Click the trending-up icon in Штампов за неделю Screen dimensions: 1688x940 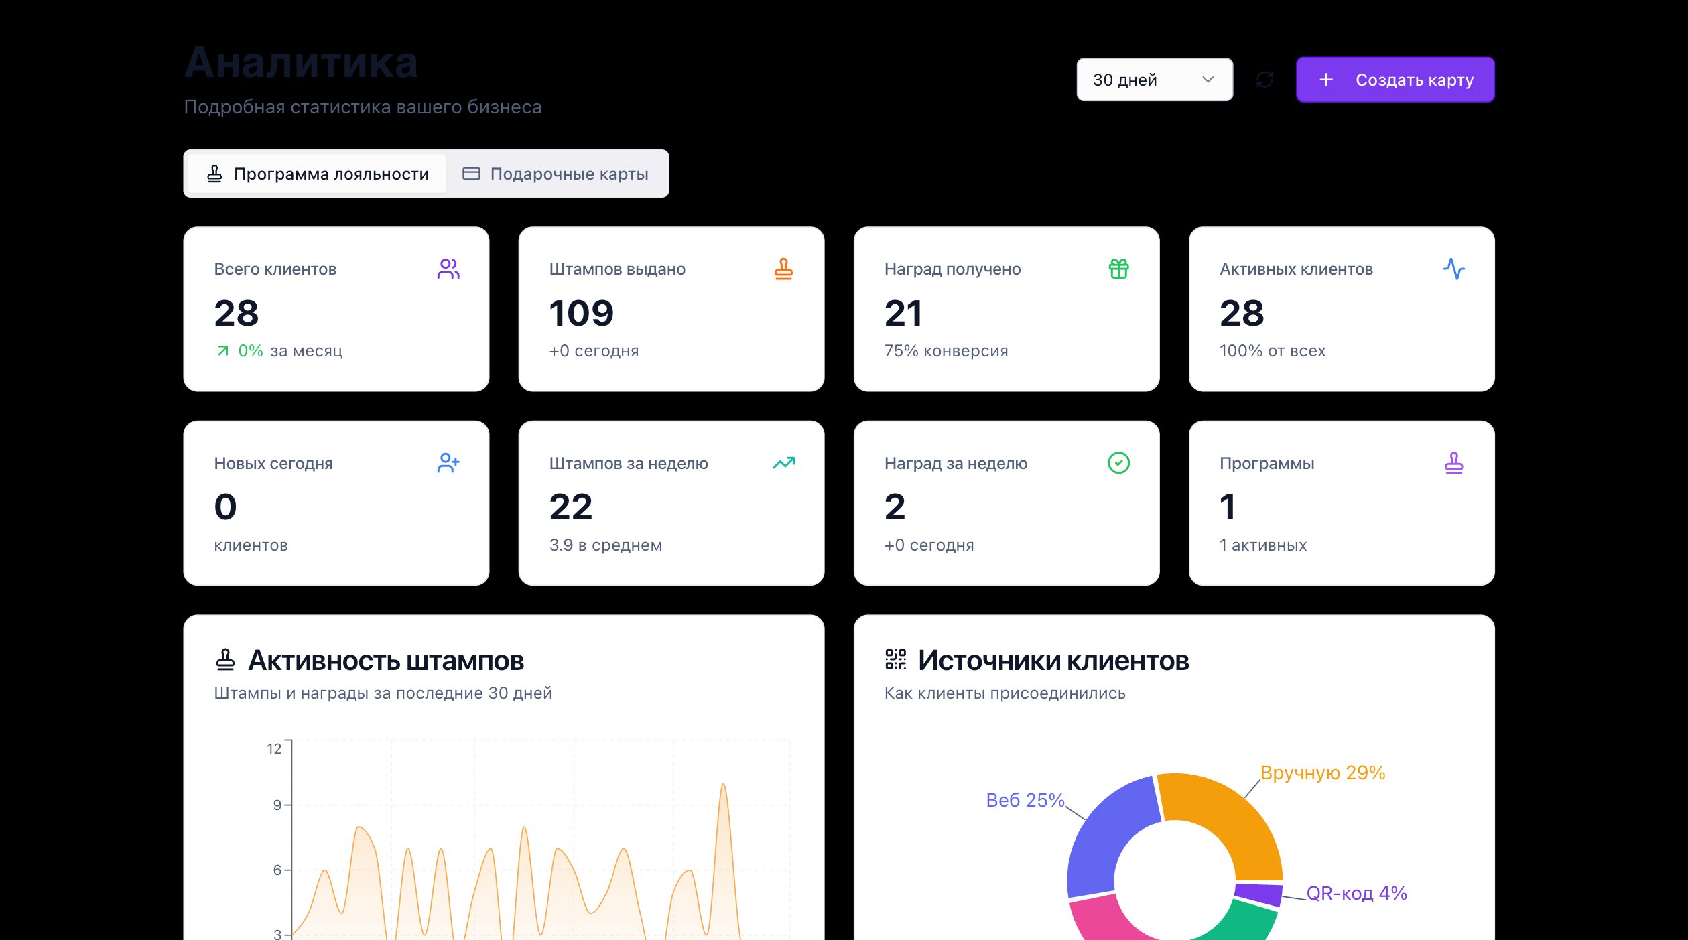click(783, 463)
